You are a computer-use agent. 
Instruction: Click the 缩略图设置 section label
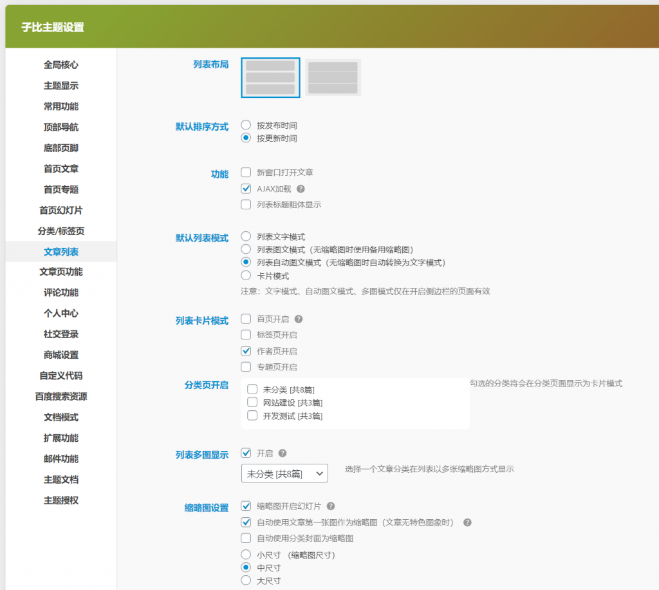pos(207,508)
